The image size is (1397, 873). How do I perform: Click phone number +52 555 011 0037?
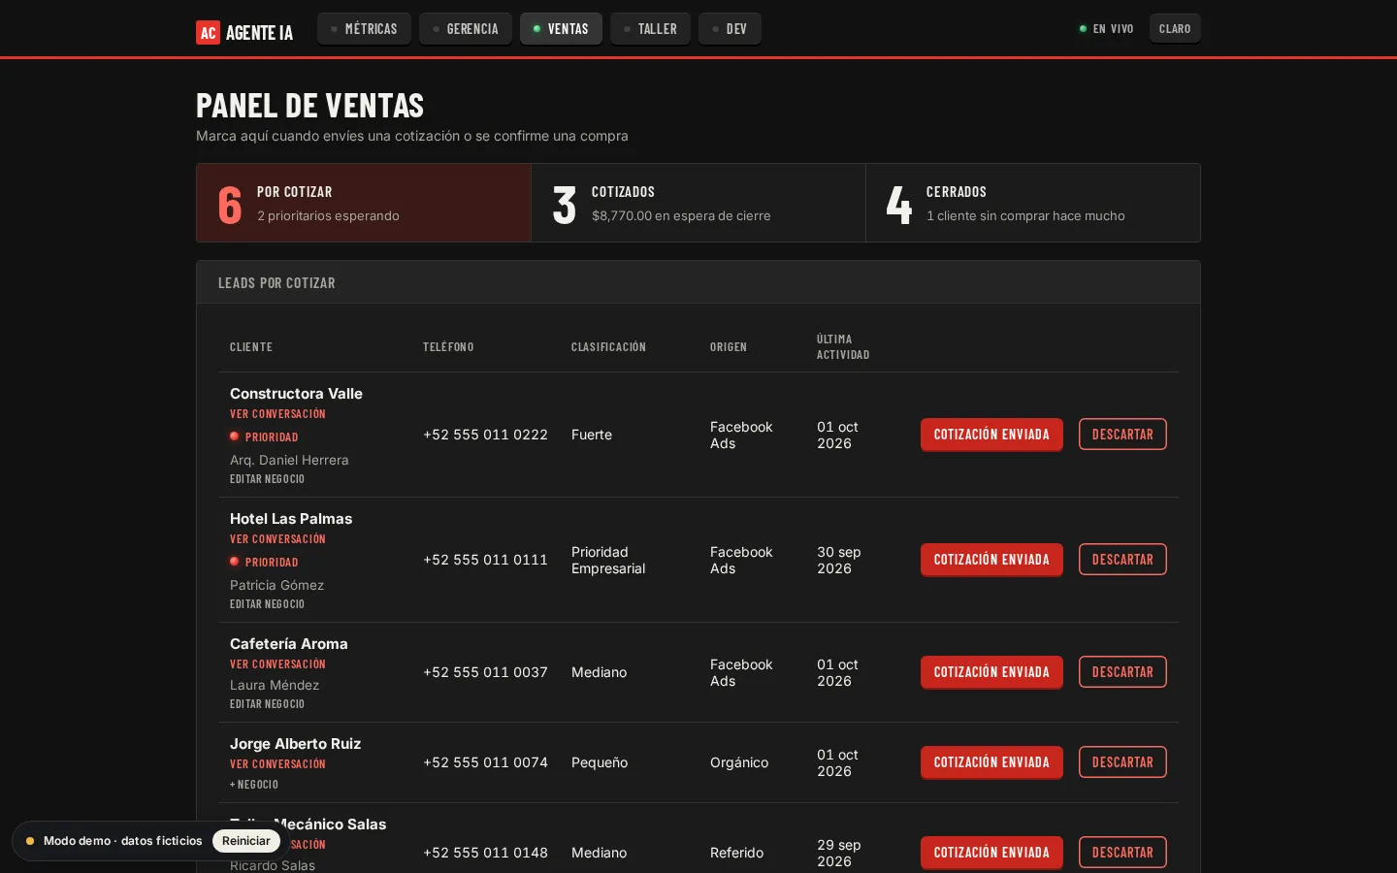[x=485, y=672]
